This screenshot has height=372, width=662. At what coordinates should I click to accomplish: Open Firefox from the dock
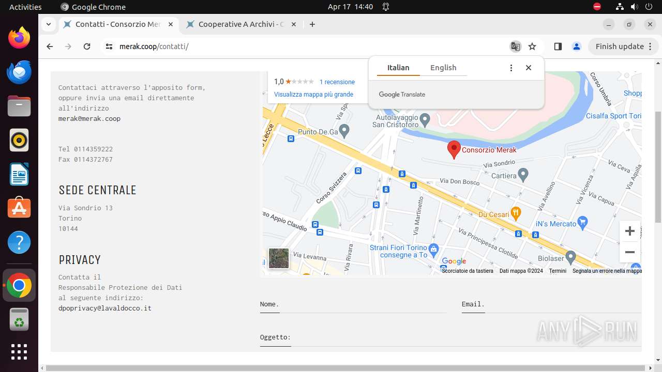click(x=19, y=38)
